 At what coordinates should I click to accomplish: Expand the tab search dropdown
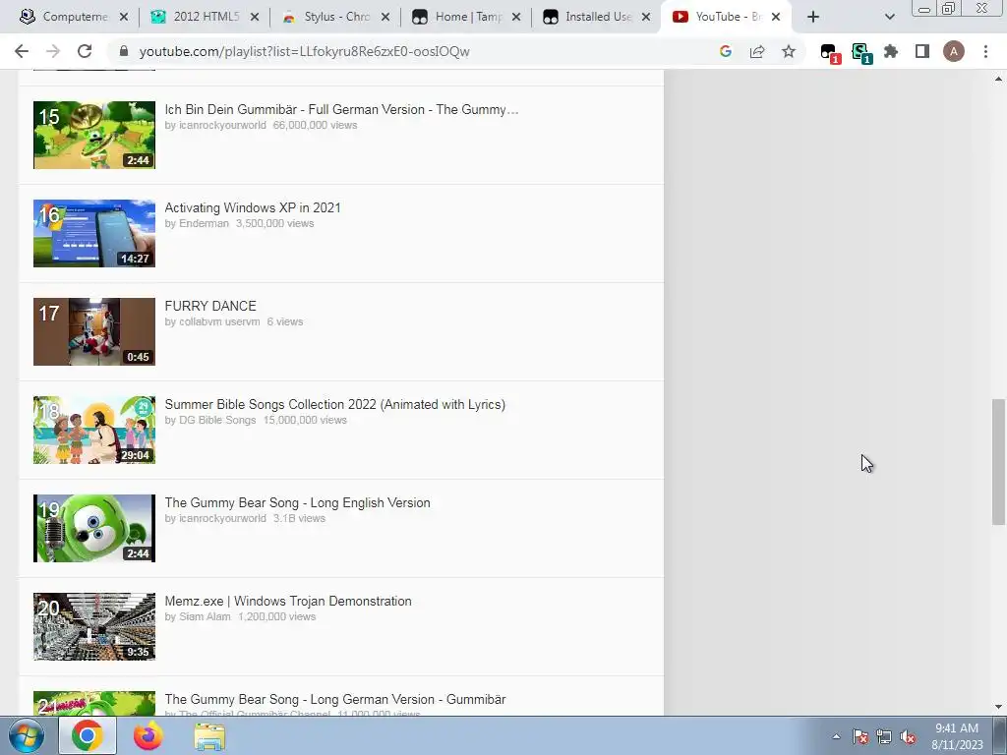889,18
